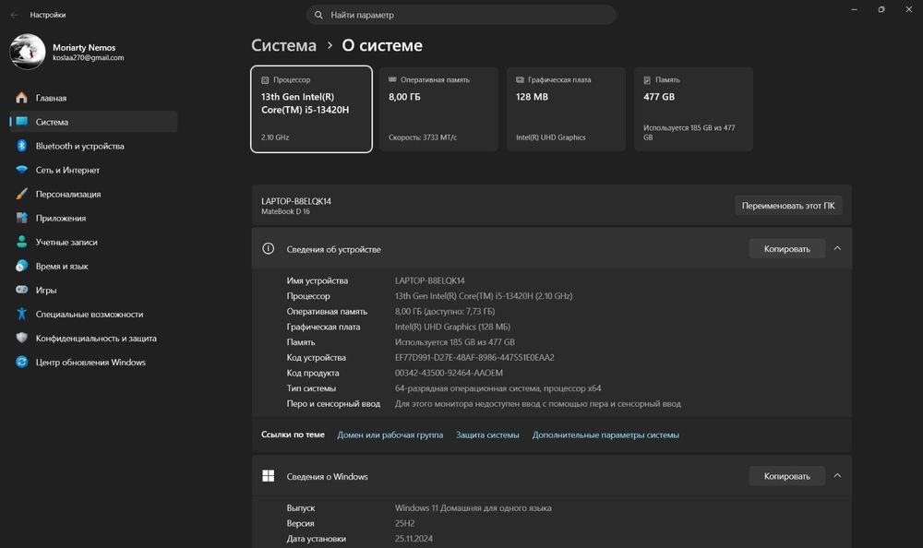The width and height of the screenshot is (923, 548).
Task: Click device name row value LAPTOP-B8ELQK14
Action: [430, 280]
